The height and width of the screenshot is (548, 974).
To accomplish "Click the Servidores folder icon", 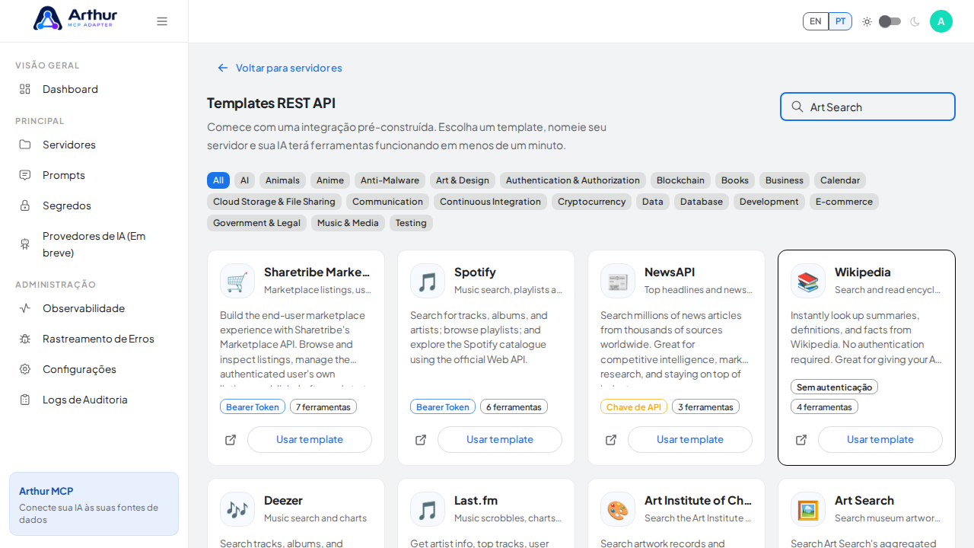I will pos(25,145).
